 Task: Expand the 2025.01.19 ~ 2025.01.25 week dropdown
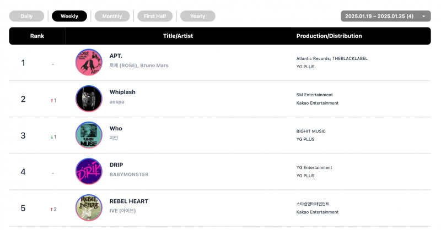coord(385,16)
